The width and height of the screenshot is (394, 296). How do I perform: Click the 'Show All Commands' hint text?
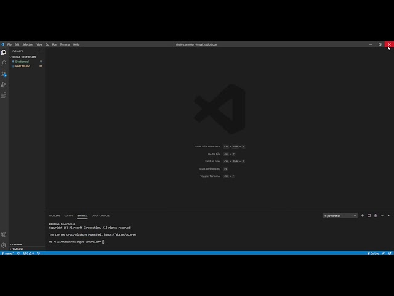point(207,147)
